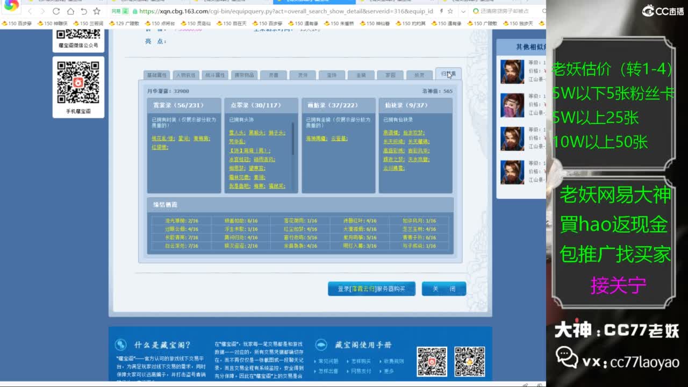Open the 云川槐雪 link in 仙袂录
This screenshot has width=688, height=387.
[x=395, y=168]
